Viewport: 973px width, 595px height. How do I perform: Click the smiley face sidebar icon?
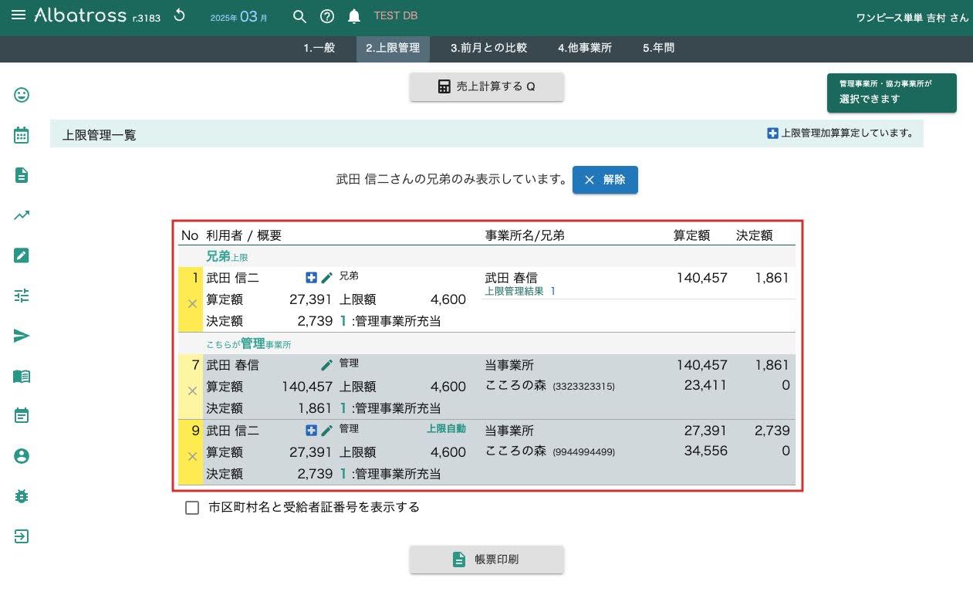click(x=22, y=95)
